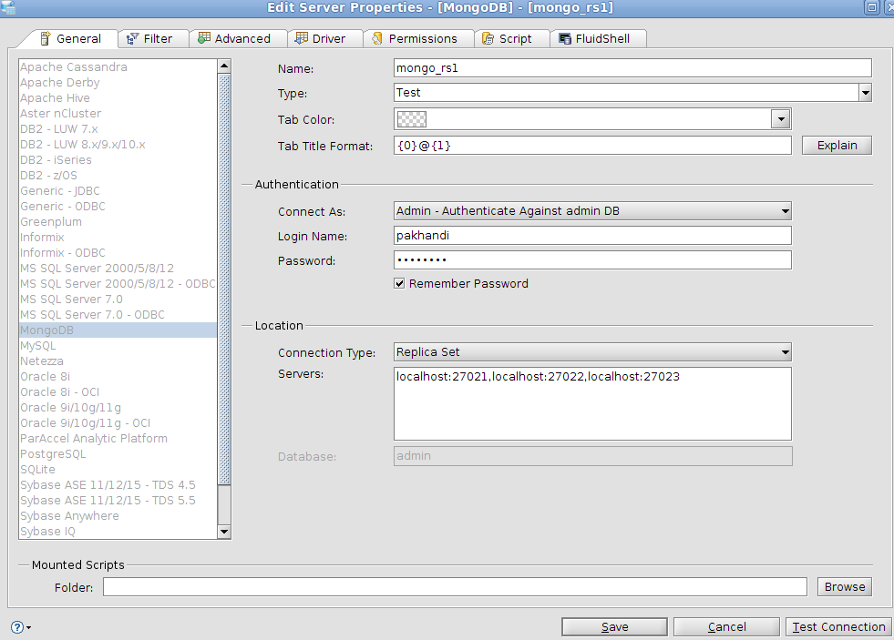Select MySQL in server list
894x640 pixels.
coord(118,346)
